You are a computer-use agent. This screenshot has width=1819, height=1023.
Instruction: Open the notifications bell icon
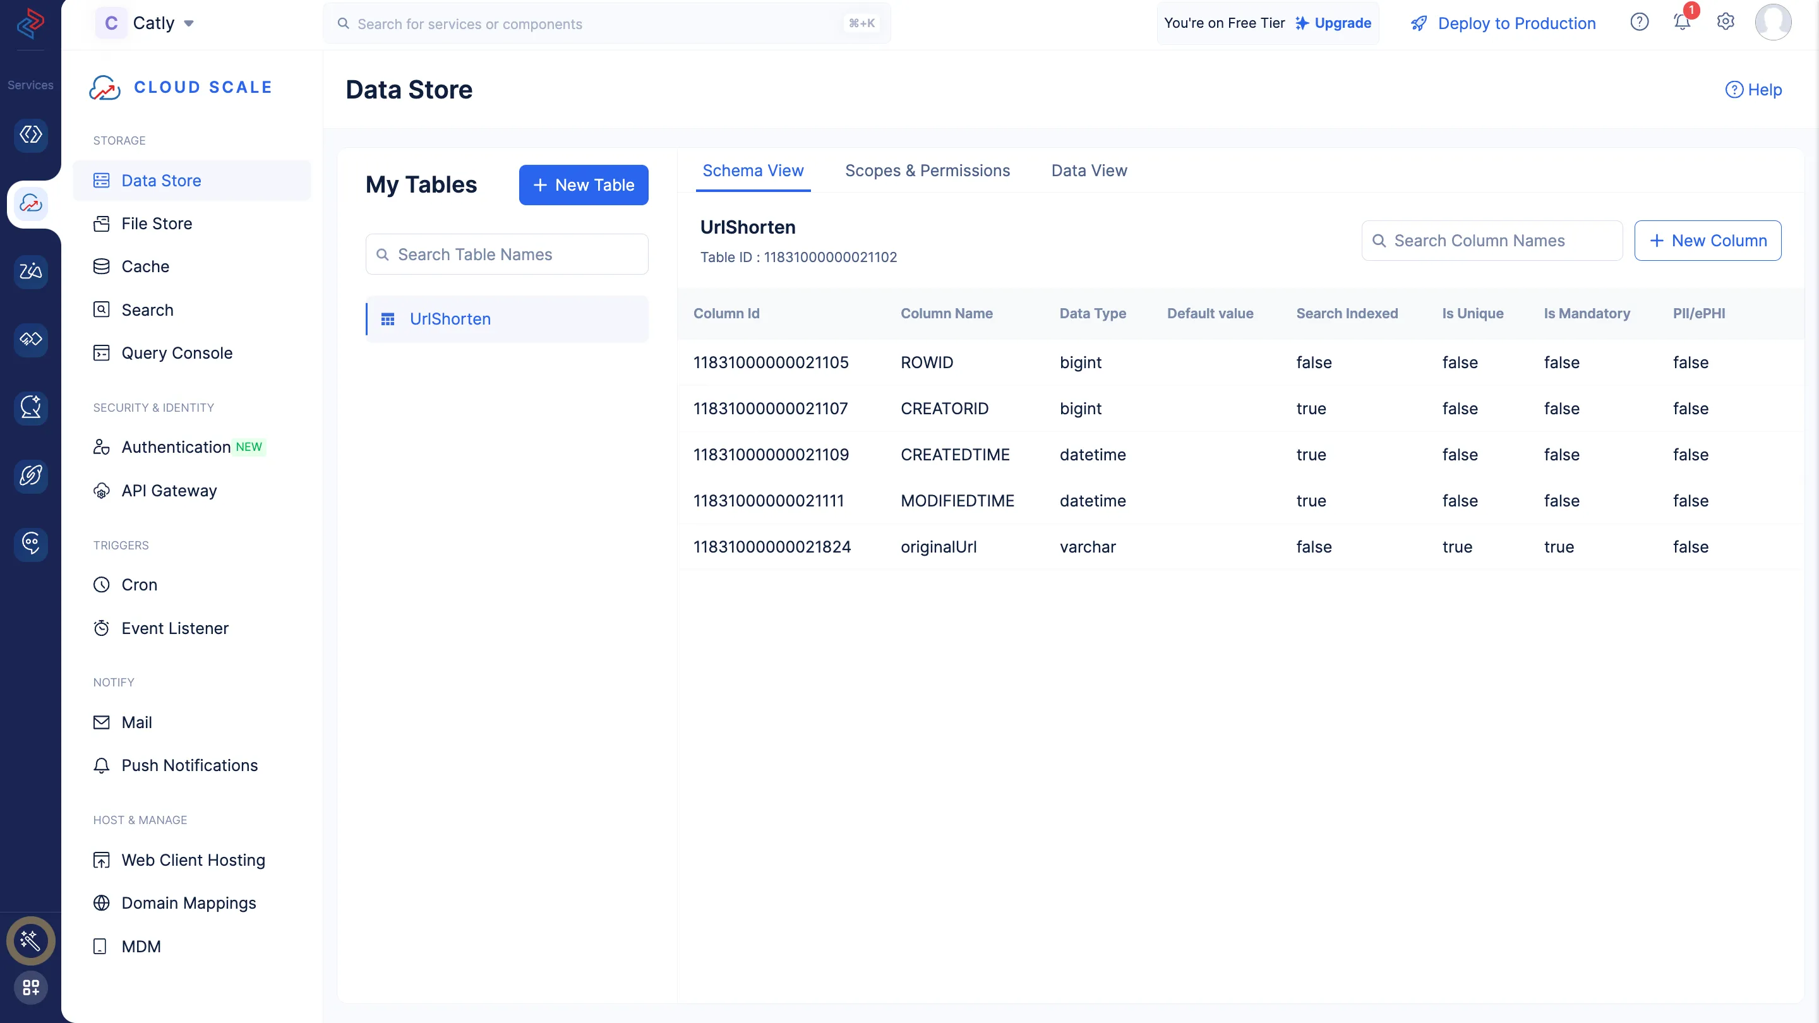point(1682,23)
